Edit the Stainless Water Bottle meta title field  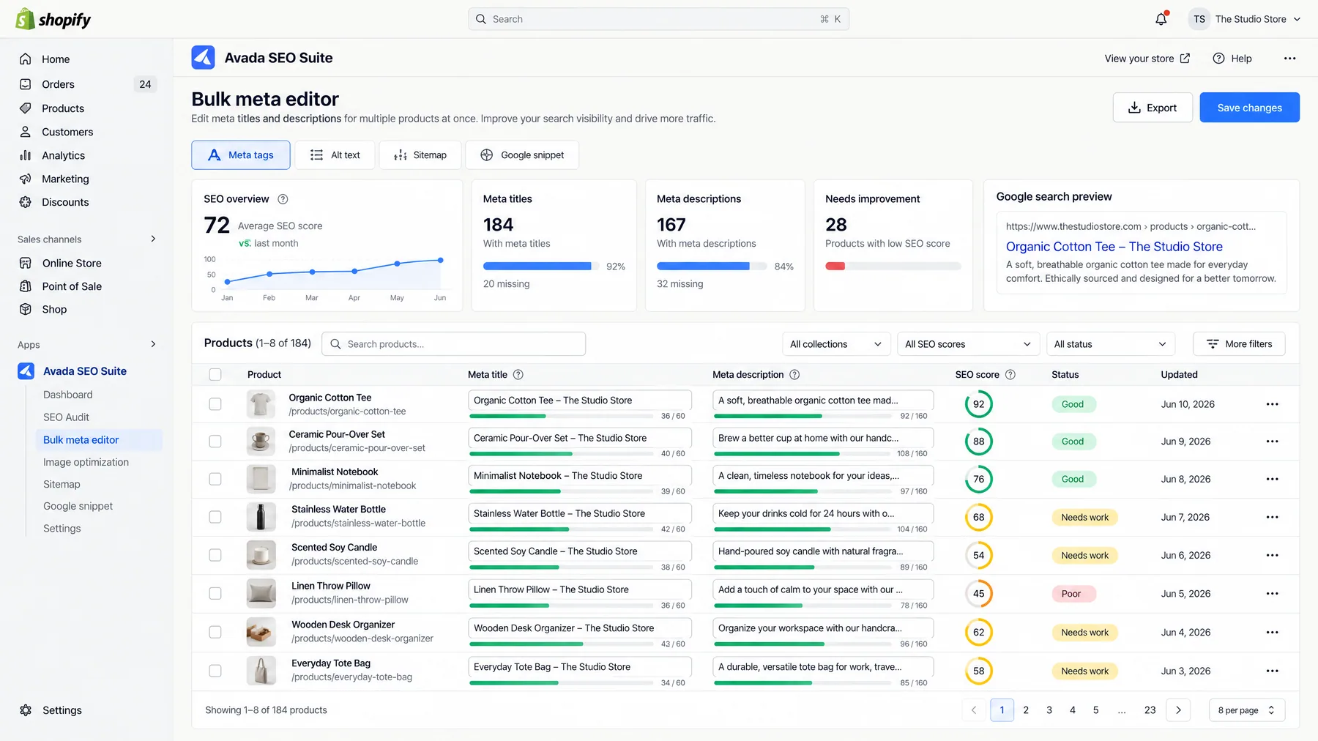pyautogui.click(x=580, y=514)
